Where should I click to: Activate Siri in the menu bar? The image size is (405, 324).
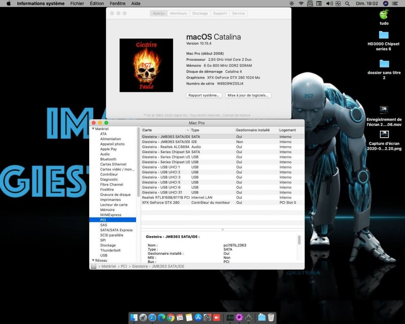tap(386, 3)
